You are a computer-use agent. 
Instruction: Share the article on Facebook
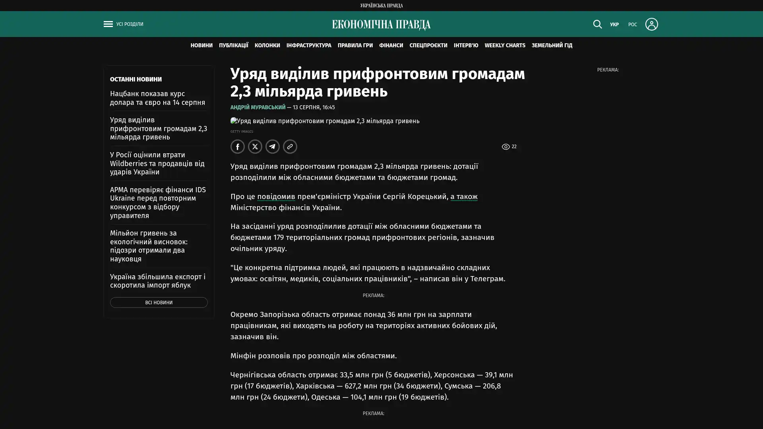point(238,147)
